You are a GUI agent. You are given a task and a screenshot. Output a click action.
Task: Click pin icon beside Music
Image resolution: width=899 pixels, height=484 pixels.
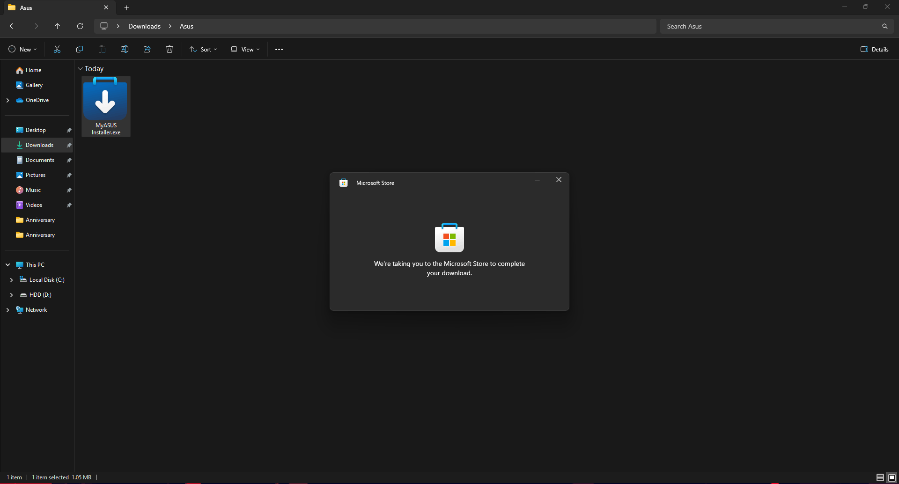click(x=69, y=190)
